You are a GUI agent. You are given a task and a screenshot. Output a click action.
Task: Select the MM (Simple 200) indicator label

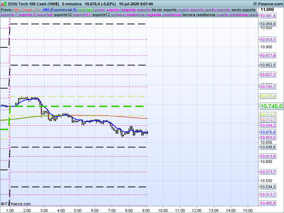[x=27, y=10]
